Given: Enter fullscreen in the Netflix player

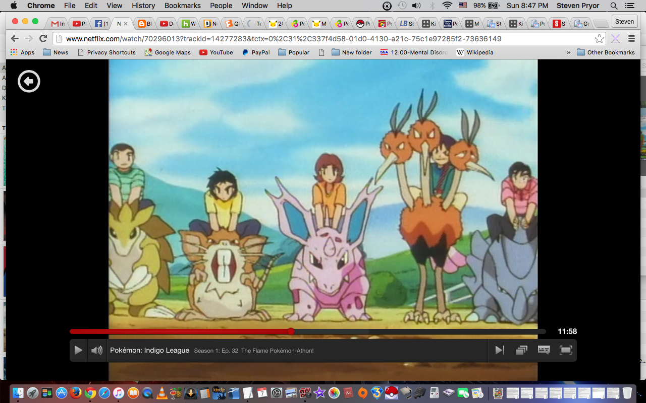Looking at the screenshot, I should [x=566, y=350].
